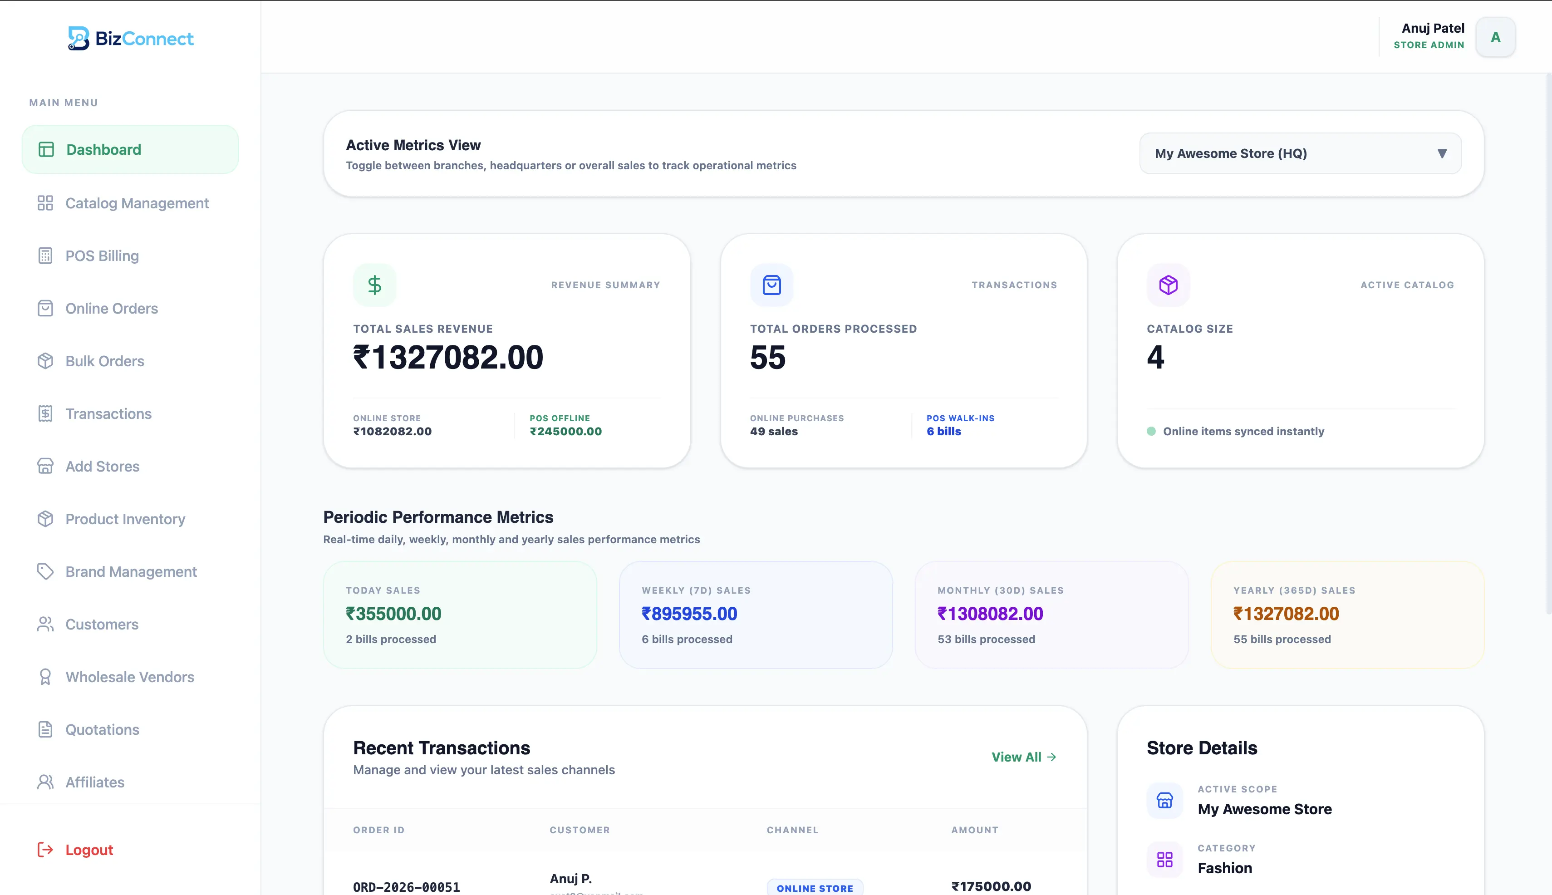1552x895 pixels.
Task: Click the POS Billing calculator icon
Action: (x=45, y=256)
